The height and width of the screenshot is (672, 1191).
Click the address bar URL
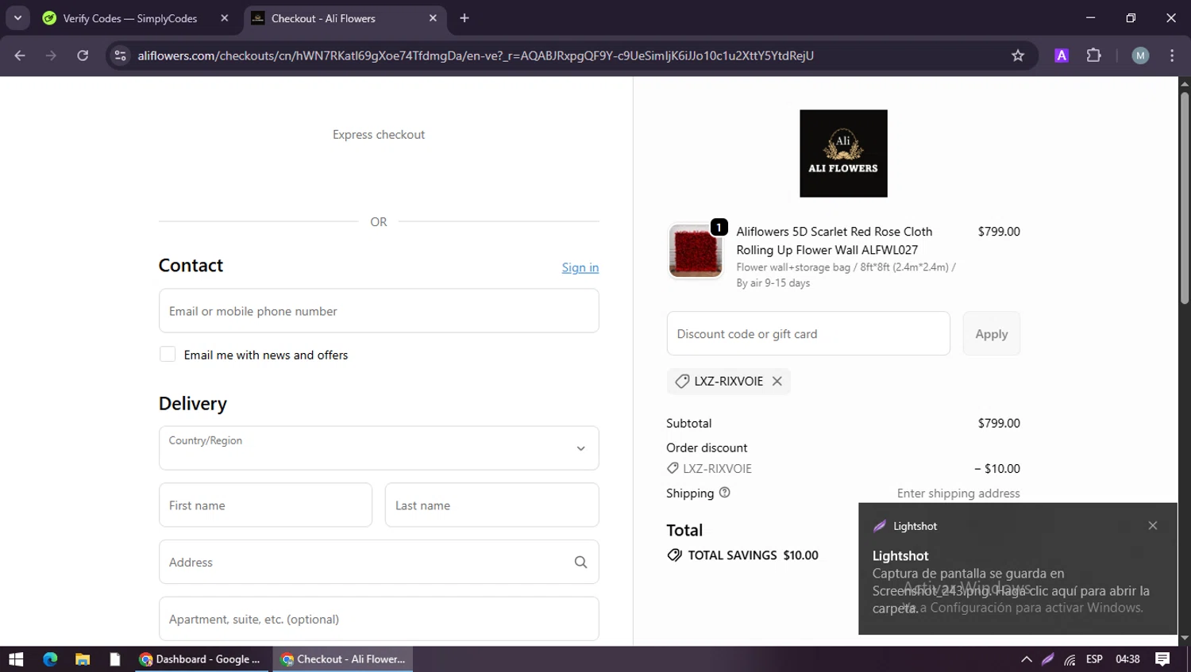476,56
